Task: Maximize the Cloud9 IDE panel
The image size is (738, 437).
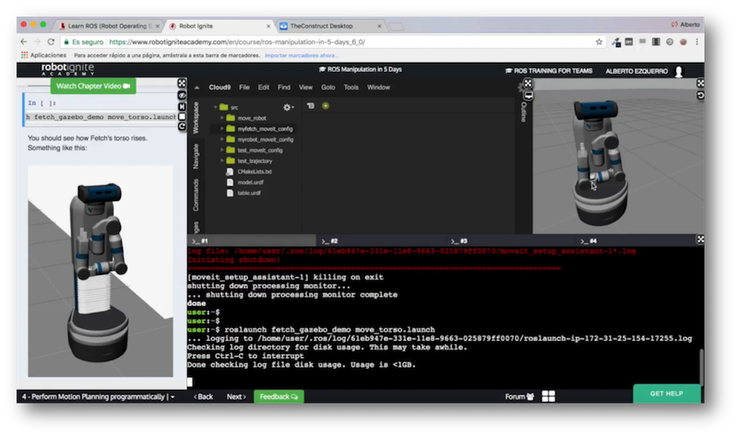Action: click(x=528, y=83)
